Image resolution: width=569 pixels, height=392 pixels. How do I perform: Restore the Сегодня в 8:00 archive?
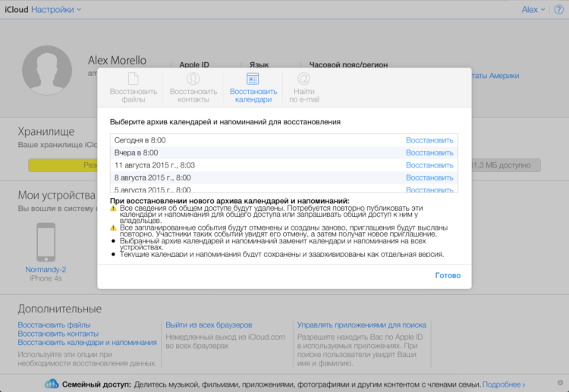[x=429, y=140]
